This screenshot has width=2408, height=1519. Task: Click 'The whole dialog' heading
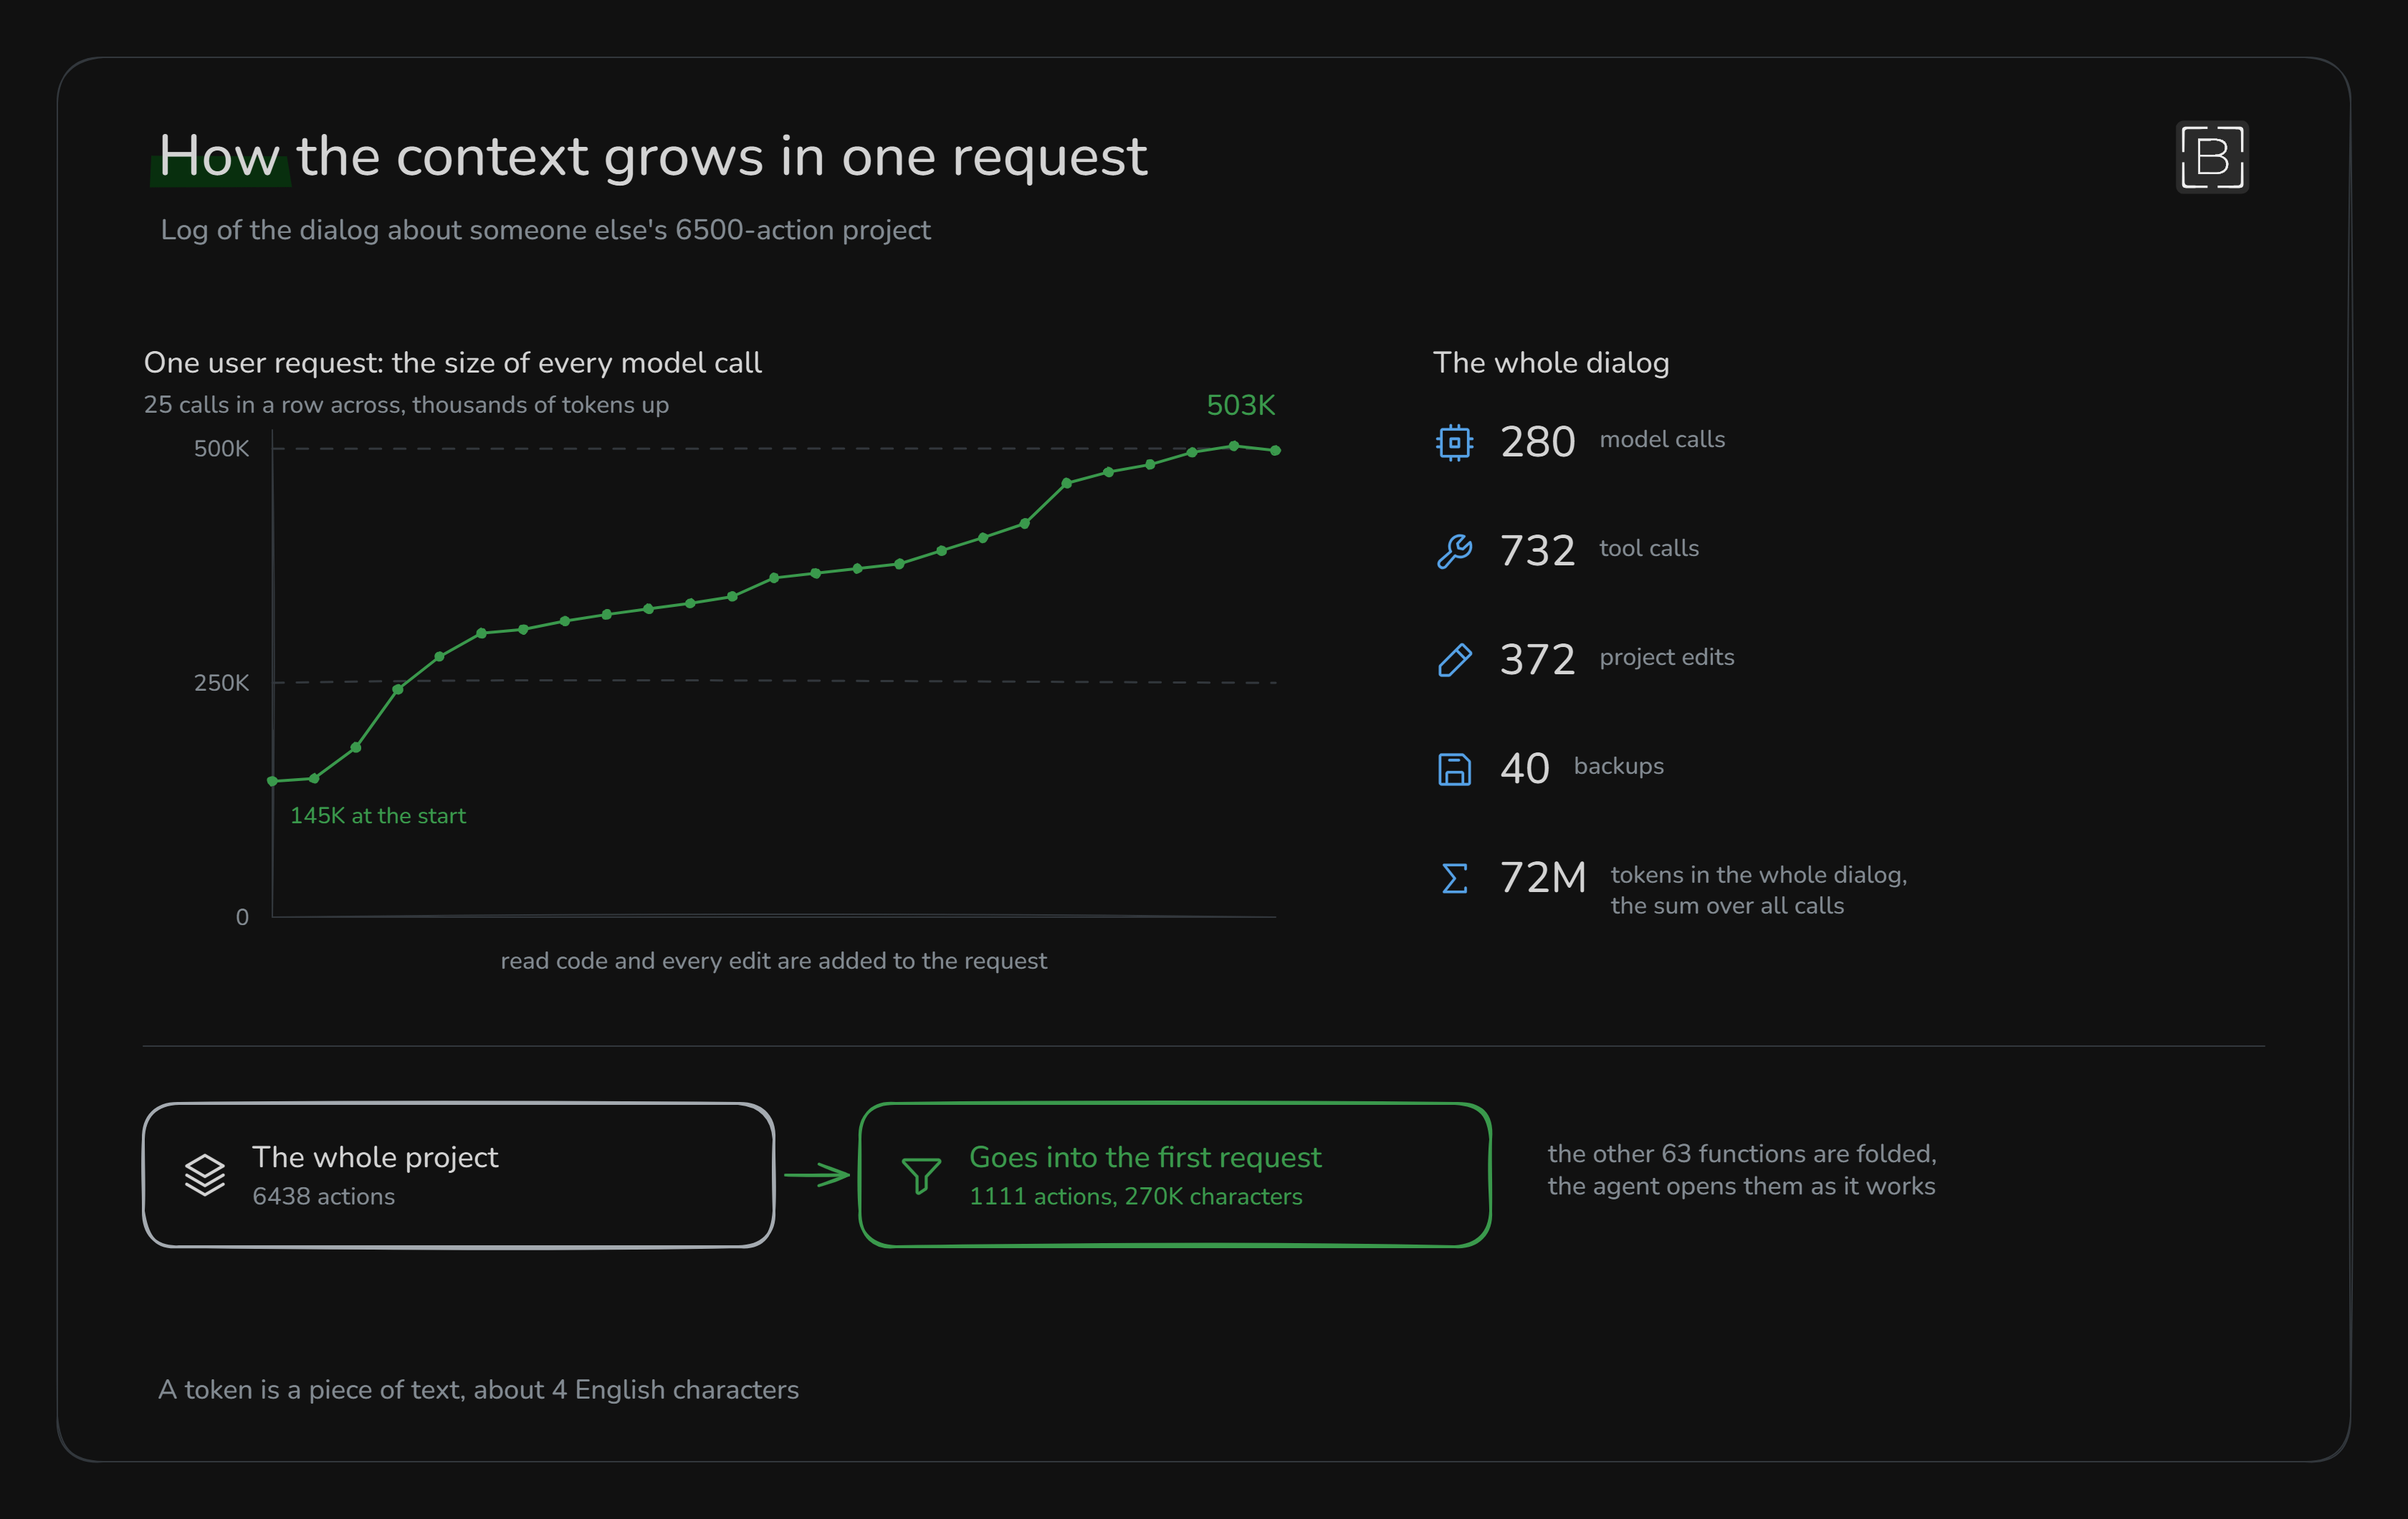(1551, 363)
